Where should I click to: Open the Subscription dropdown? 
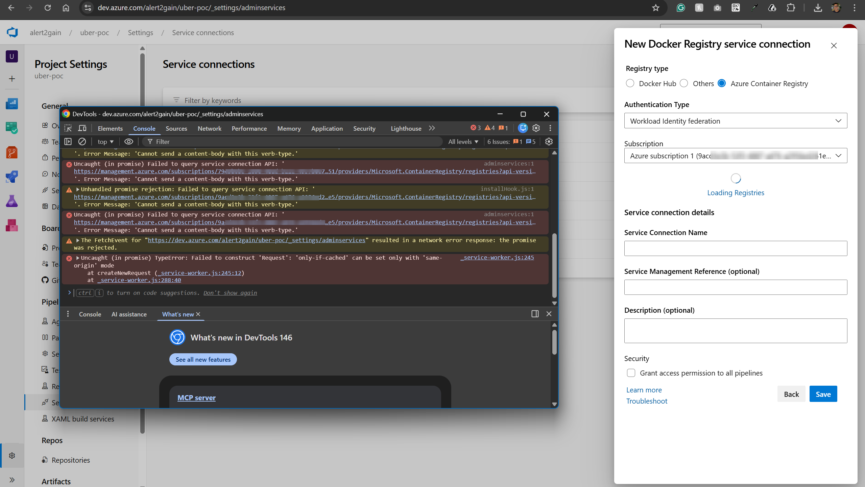736,156
